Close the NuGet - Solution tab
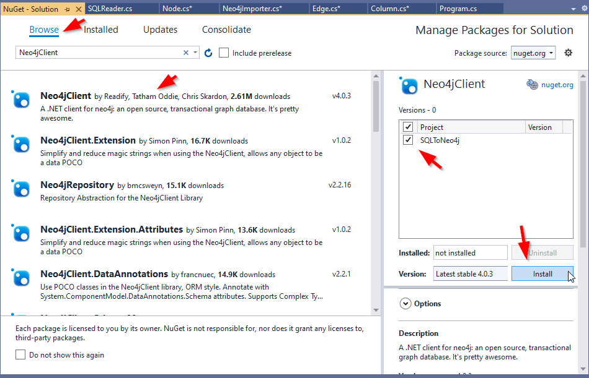 [x=79, y=9]
